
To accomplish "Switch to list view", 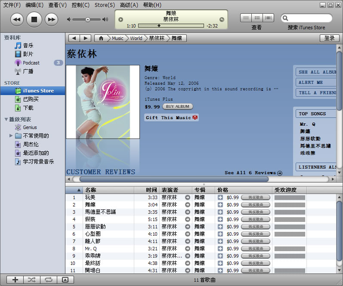I will click(x=246, y=18).
